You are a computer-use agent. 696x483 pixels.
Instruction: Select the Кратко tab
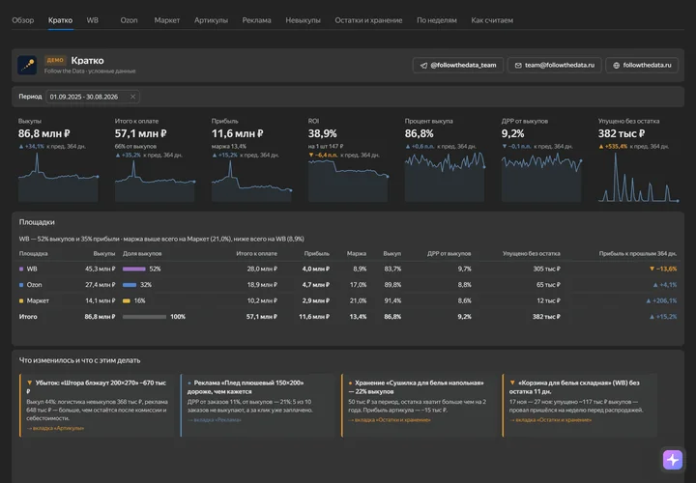click(x=60, y=20)
